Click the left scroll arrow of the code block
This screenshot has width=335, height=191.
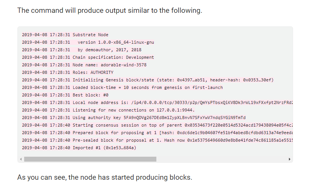point(20,159)
